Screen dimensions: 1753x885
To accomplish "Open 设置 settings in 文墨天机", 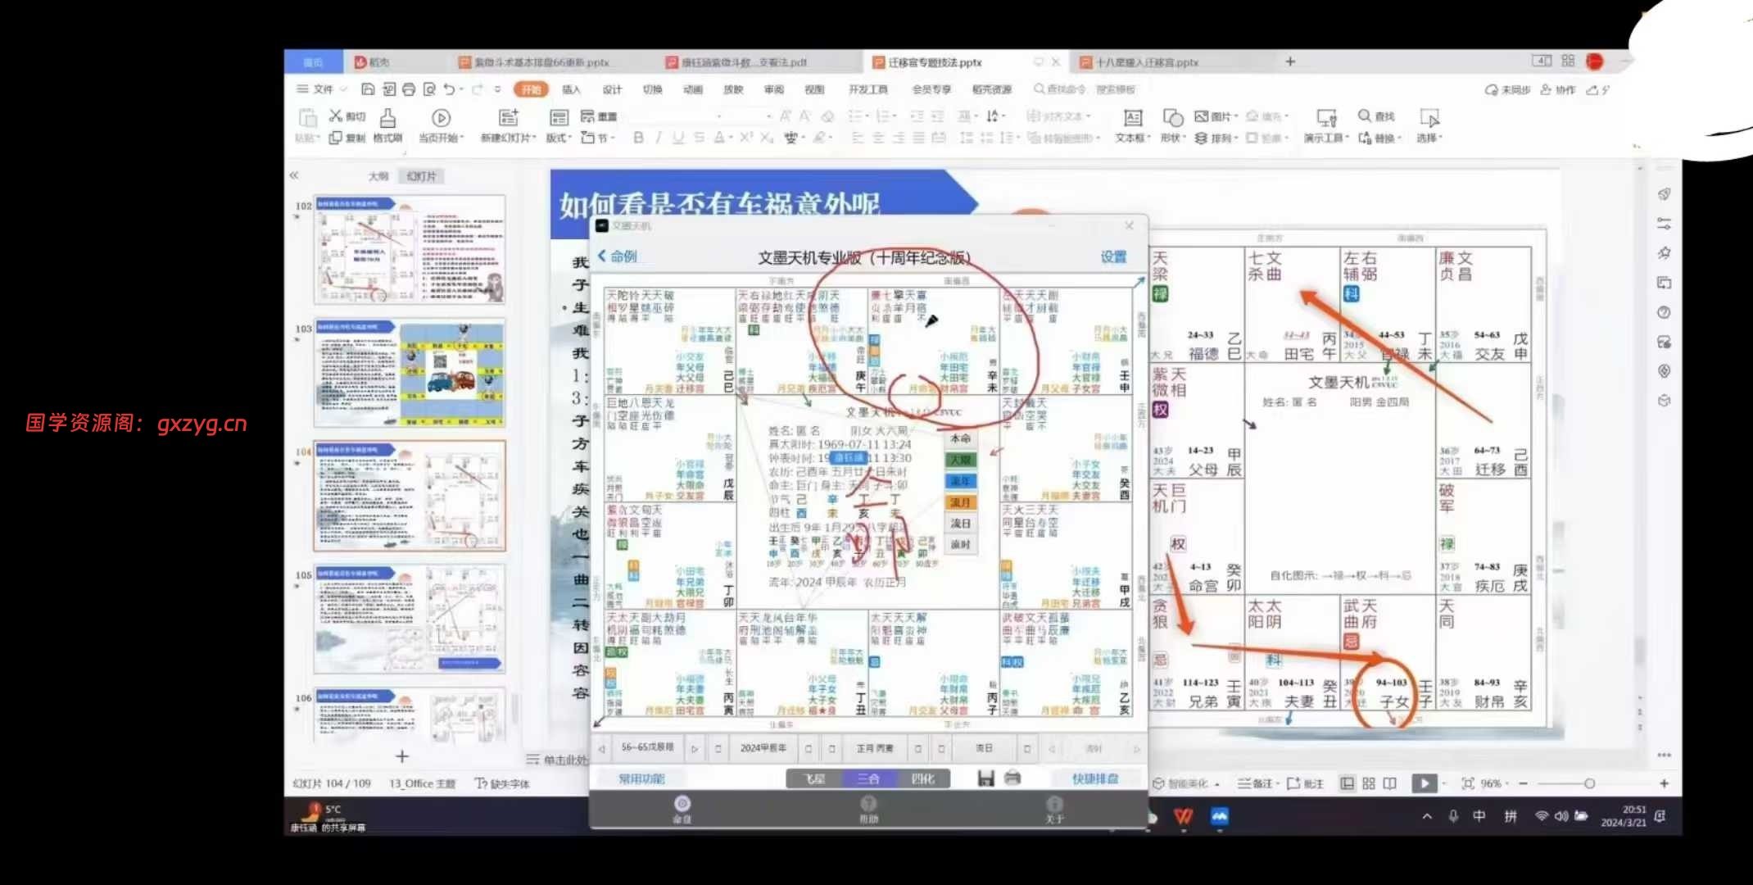I will pos(1113,257).
